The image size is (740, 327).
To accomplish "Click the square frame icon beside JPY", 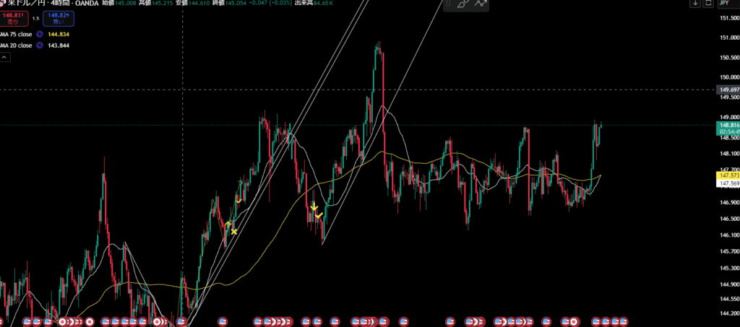I will click(x=707, y=4).
